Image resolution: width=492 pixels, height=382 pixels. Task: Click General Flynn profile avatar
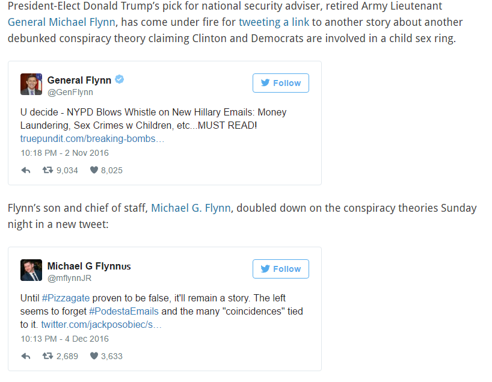(31, 84)
